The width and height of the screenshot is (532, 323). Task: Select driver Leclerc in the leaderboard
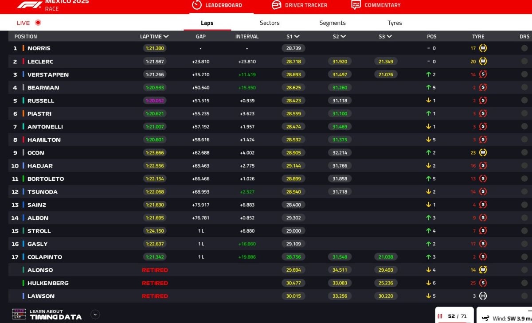[40, 62]
